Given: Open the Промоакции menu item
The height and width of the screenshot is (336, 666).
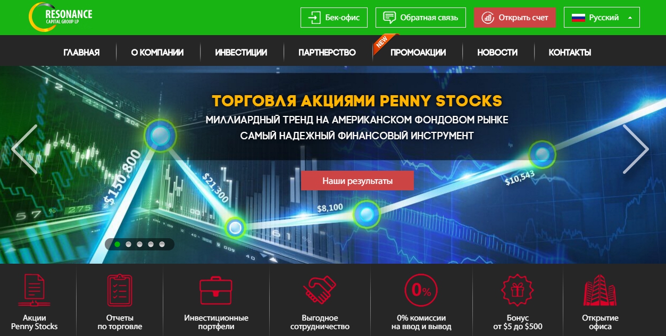Looking at the screenshot, I should [418, 52].
